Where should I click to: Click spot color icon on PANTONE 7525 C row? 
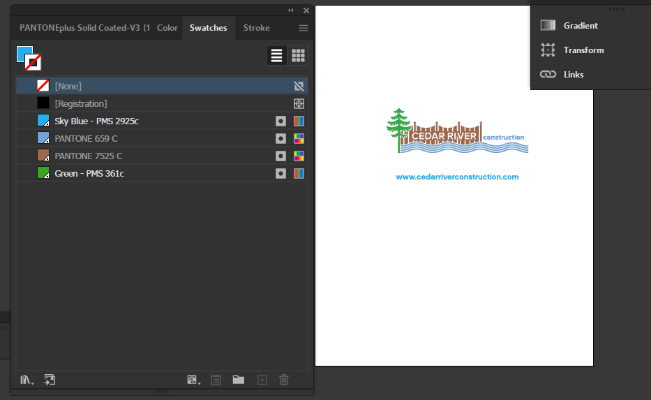tap(280, 156)
